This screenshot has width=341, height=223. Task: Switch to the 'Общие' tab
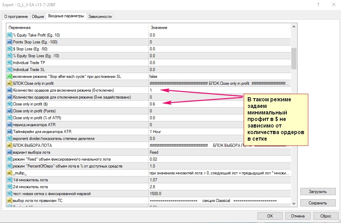pos(38,17)
